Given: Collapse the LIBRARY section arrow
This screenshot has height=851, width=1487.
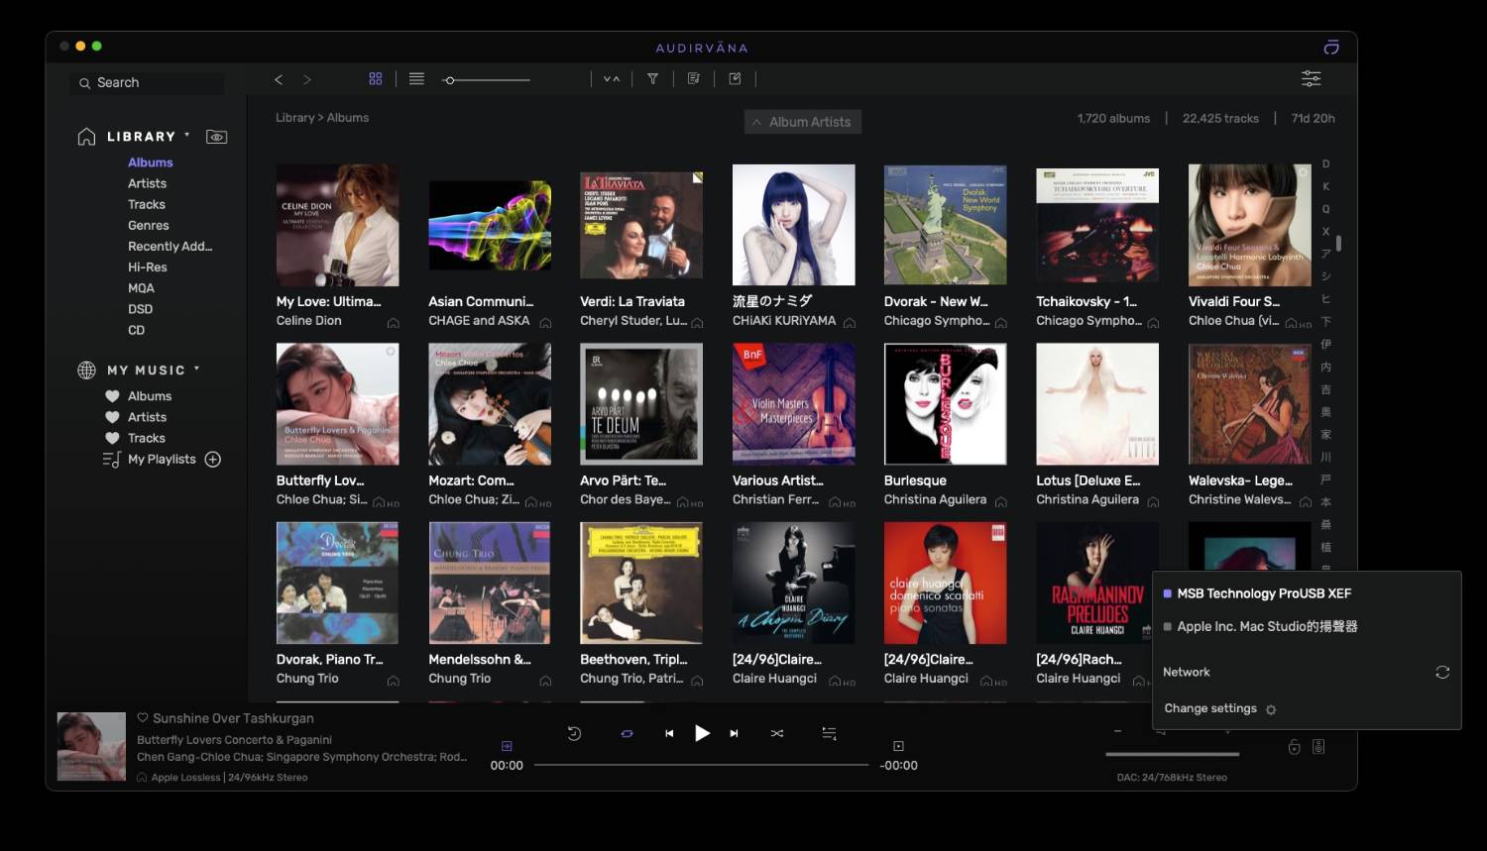Looking at the screenshot, I should click(186, 135).
